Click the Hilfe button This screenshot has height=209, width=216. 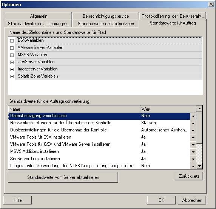18,200
